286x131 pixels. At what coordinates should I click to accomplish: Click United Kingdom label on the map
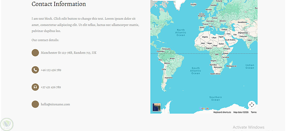click(202, 15)
